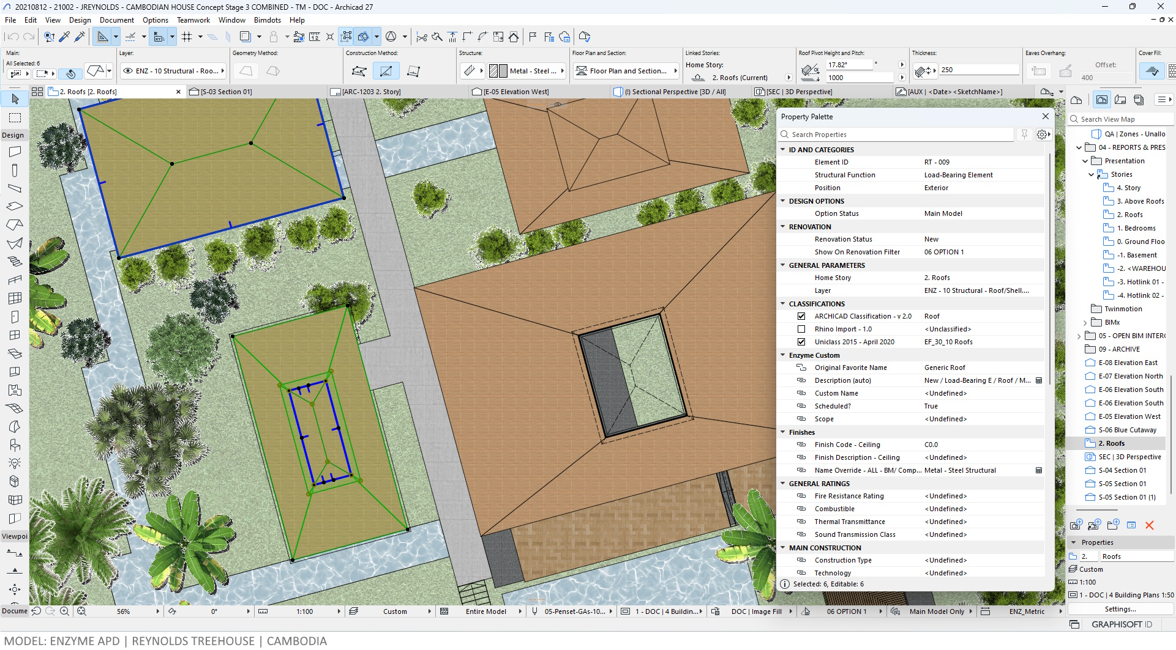Select the Marquee tool in toolbox
Viewport: 1176px width, 650px height.
click(x=15, y=117)
